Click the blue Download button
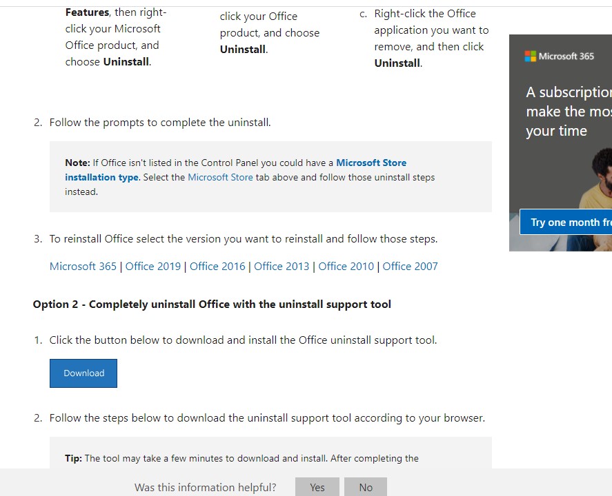This screenshot has height=496, width=612. 83,373
